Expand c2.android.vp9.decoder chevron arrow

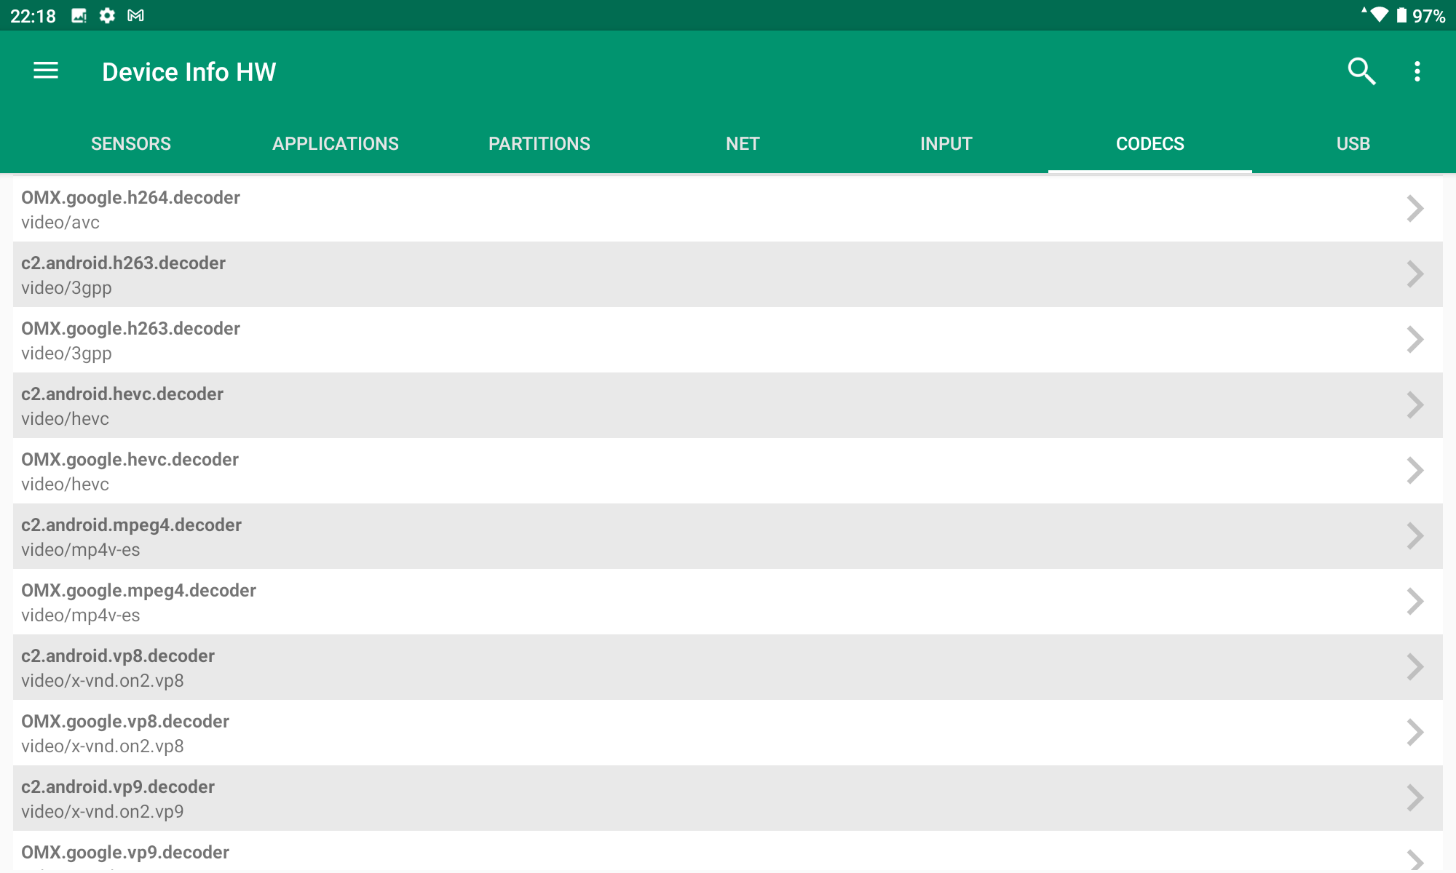coord(1415,798)
